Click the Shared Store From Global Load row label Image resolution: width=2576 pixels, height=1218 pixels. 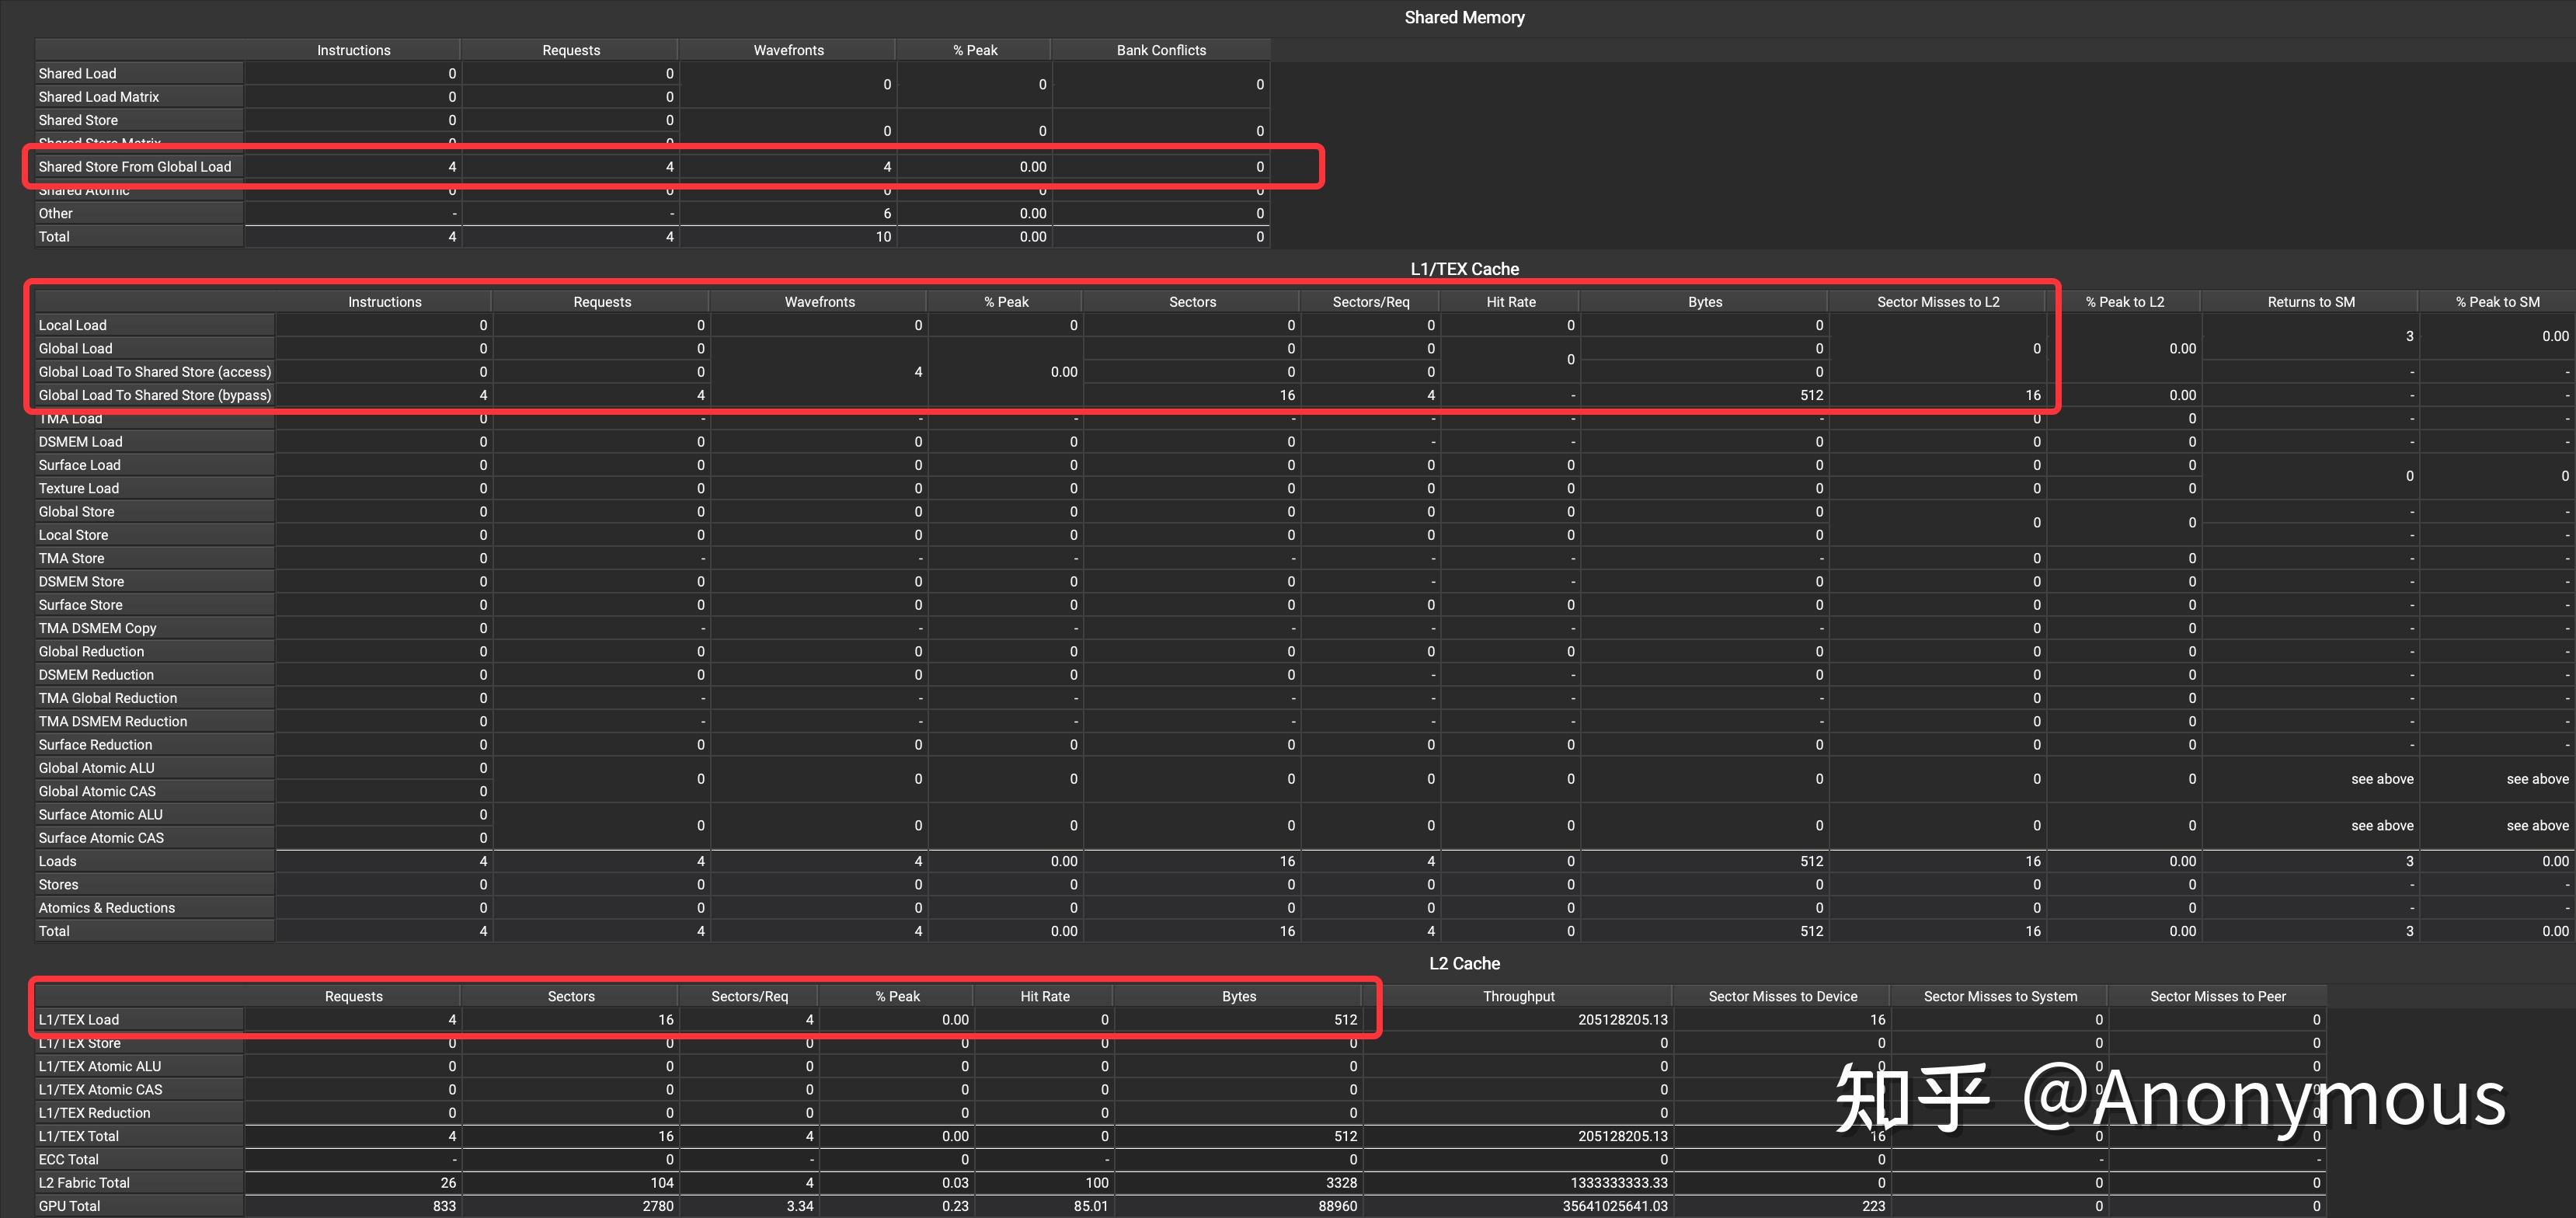tap(135, 167)
